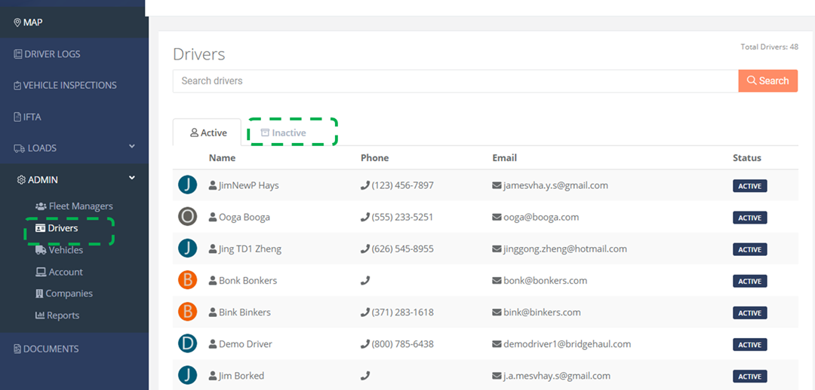Click Jim Borked avatar J
The width and height of the screenshot is (815, 390).
(x=188, y=375)
